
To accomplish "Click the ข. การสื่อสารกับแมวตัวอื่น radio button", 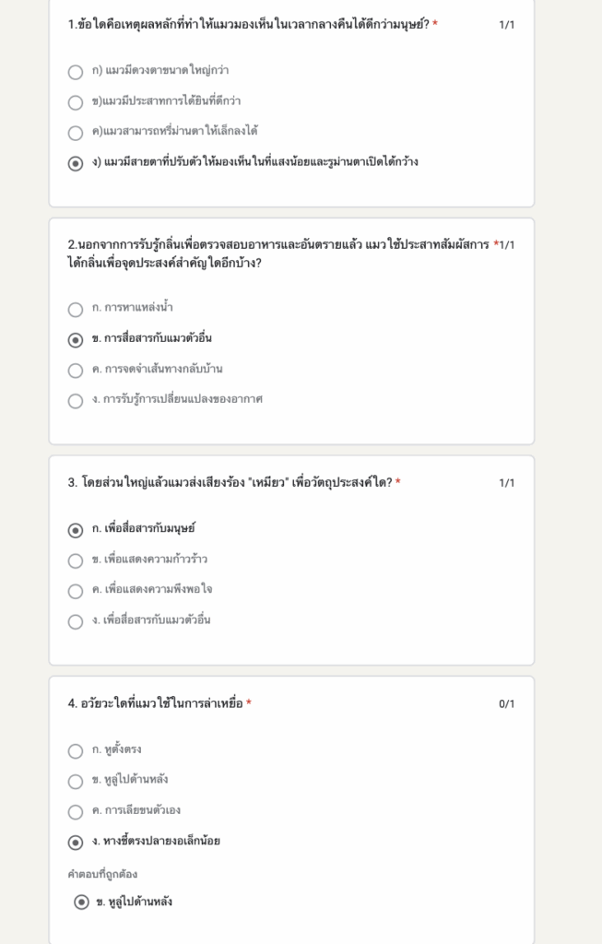I will coord(76,339).
